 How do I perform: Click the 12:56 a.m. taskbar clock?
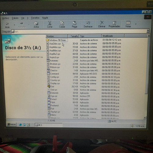[140, 126]
